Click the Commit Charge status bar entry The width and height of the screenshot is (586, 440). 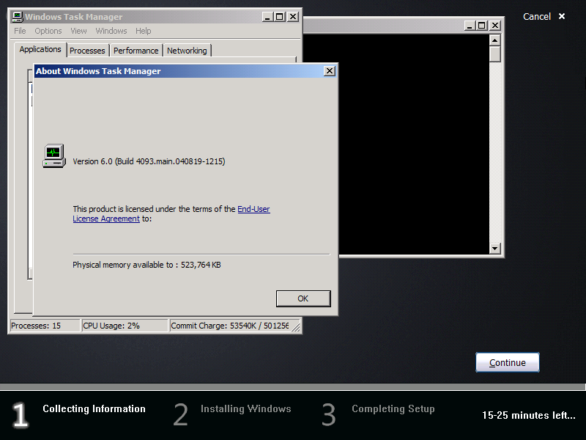coord(230,326)
